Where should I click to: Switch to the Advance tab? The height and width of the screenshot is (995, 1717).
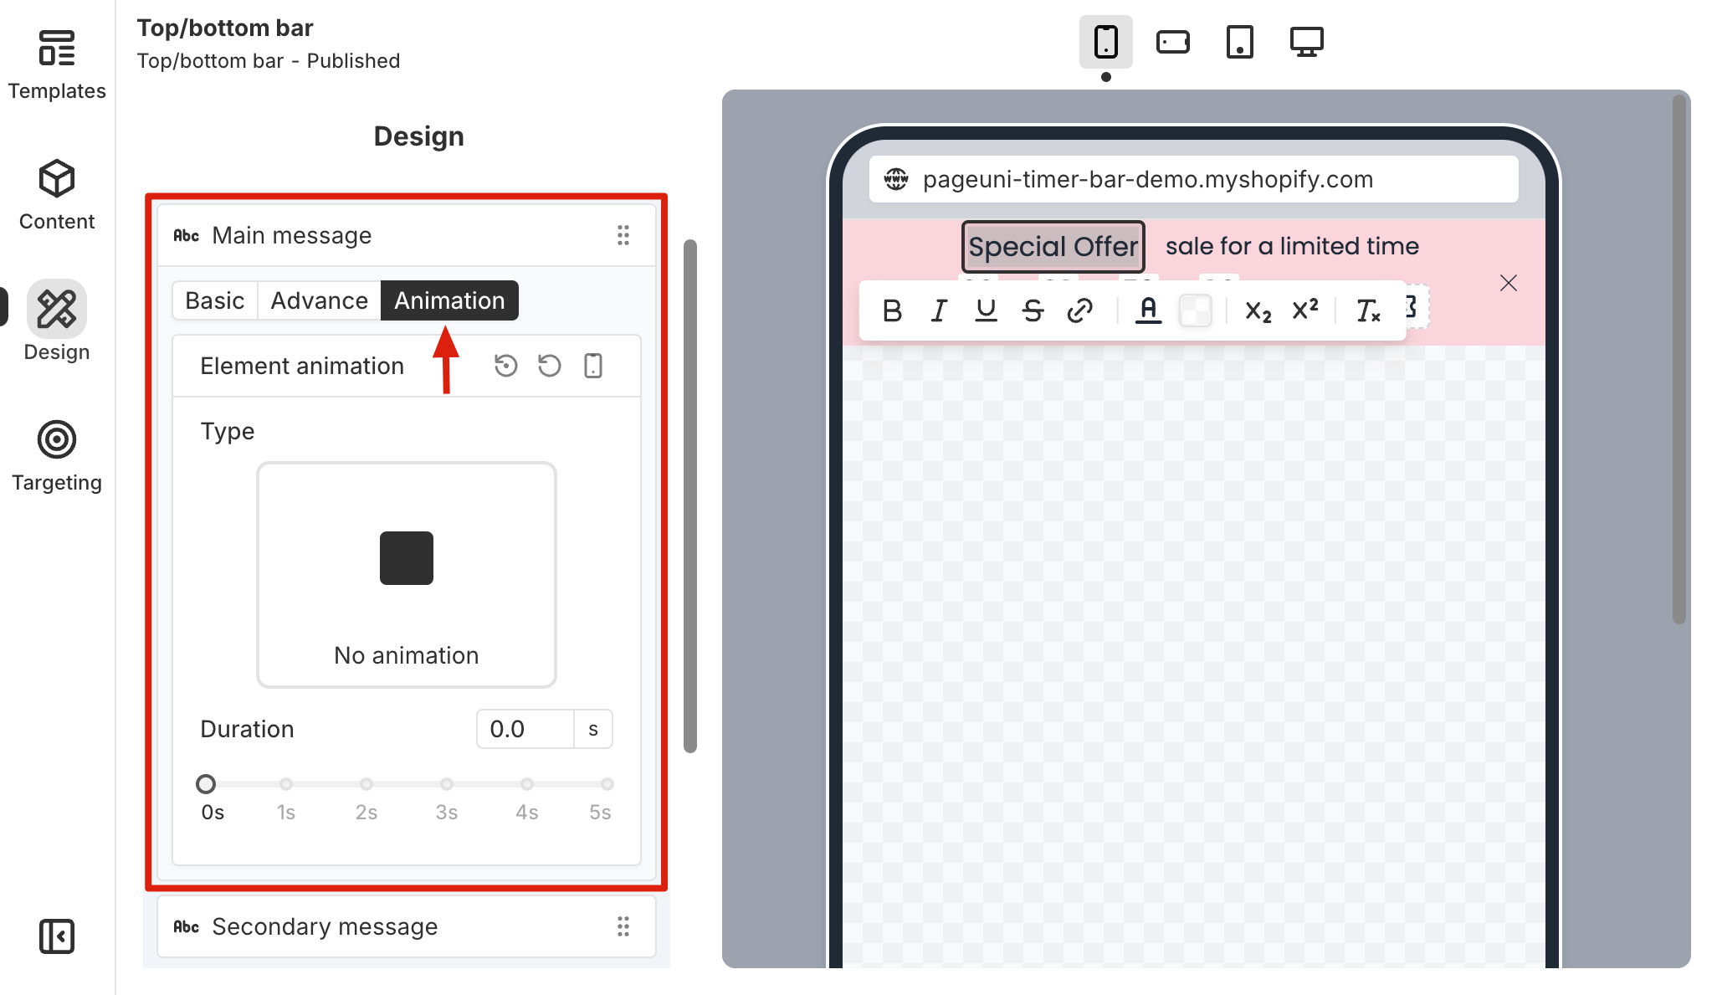(319, 300)
